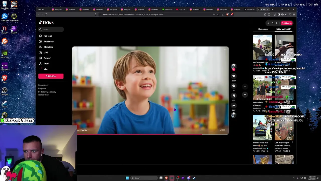Show hidden icons in the system tray
This screenshot has width=321, height=181.
pos(294,178)
